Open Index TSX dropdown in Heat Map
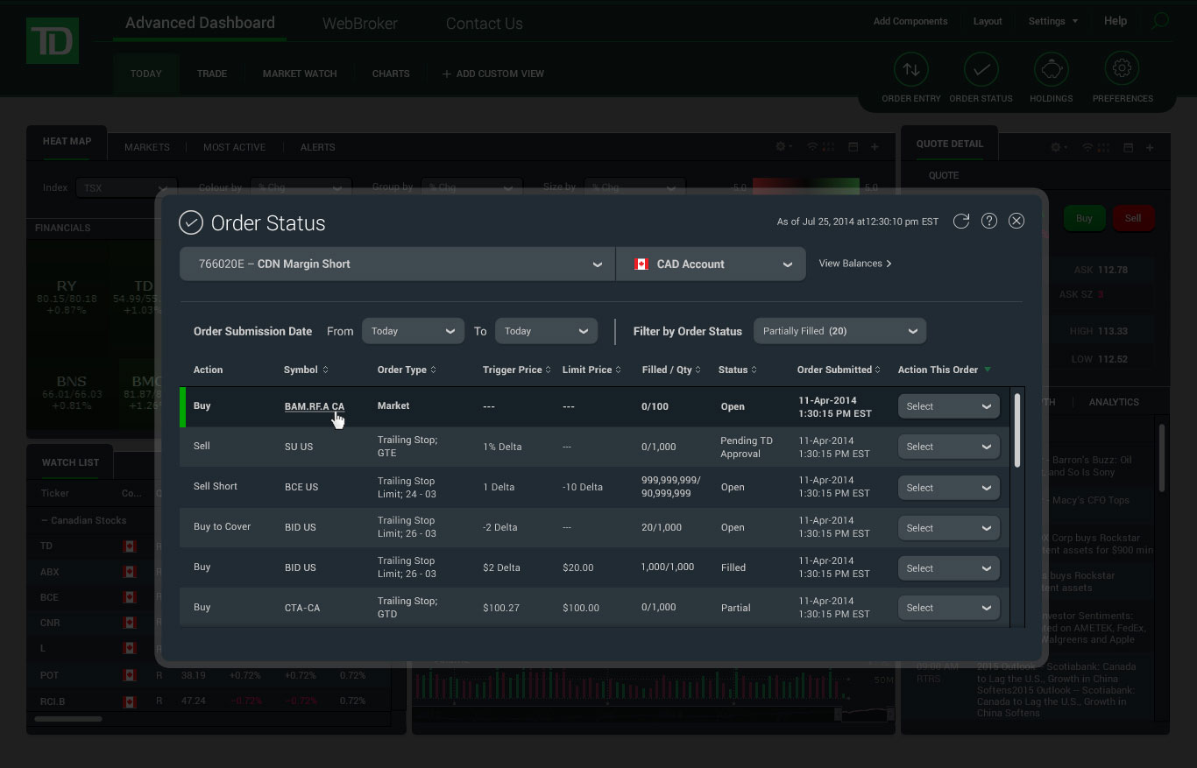Screen dimensions: 1197x768 click(x=126, y=187)
